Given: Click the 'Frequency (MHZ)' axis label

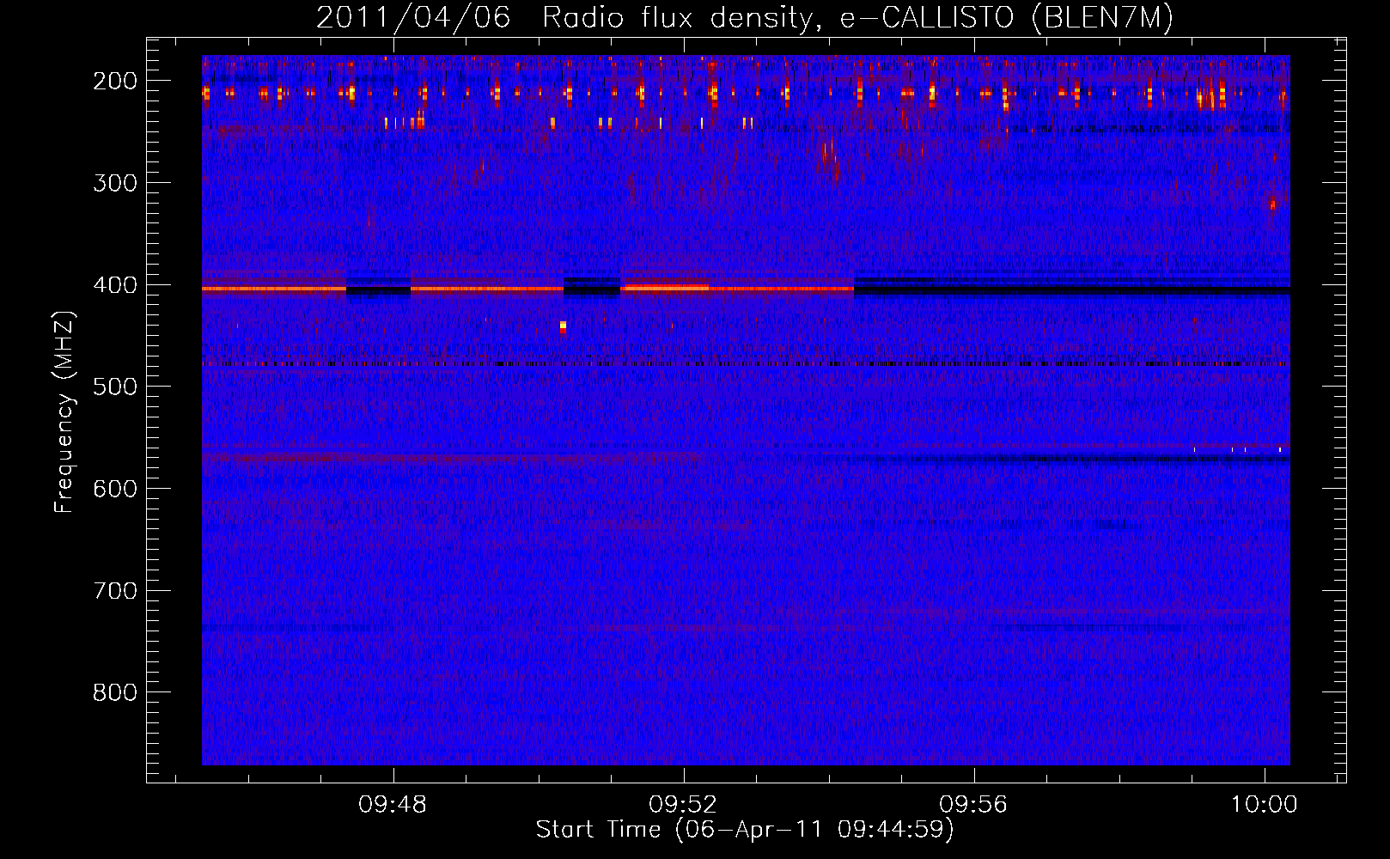Looking at the screenshot, I should point(65,411).
